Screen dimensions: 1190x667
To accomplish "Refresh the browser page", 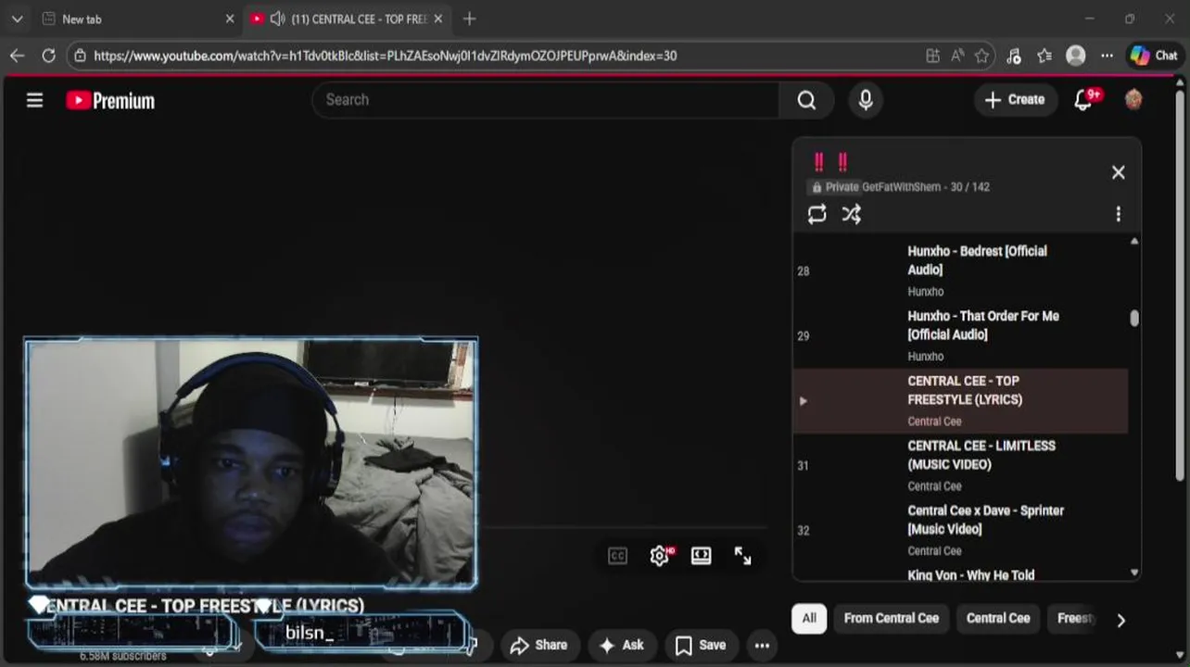I will click(49, 56).
